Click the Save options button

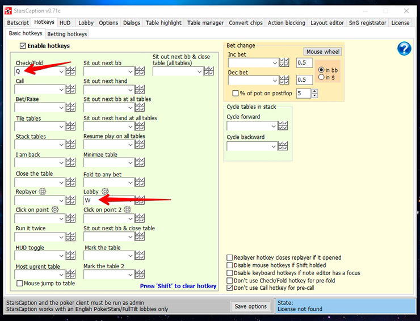coord(250,306)
